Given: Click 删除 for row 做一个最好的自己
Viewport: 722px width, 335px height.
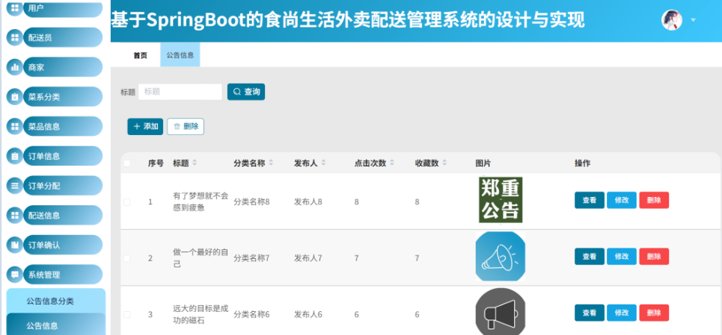Looking at the screenshot, I should coord(654,257).
